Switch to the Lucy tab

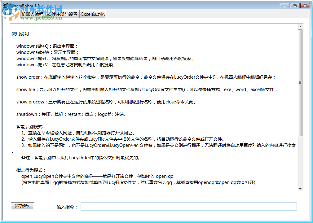click(10, 14)
